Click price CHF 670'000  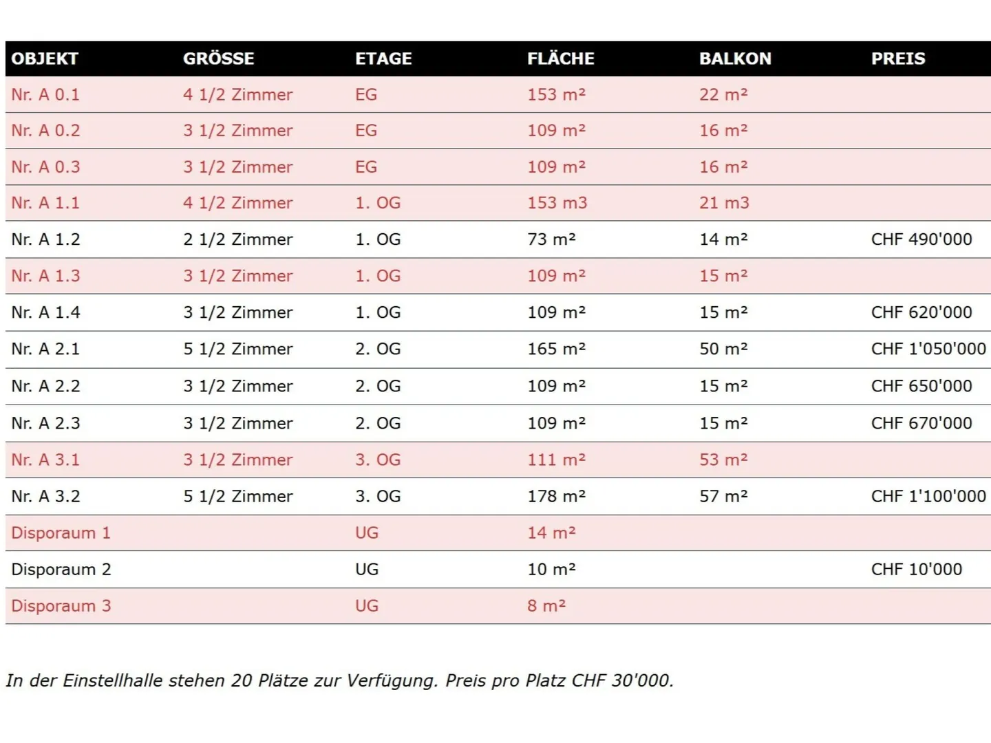[921, 424]
